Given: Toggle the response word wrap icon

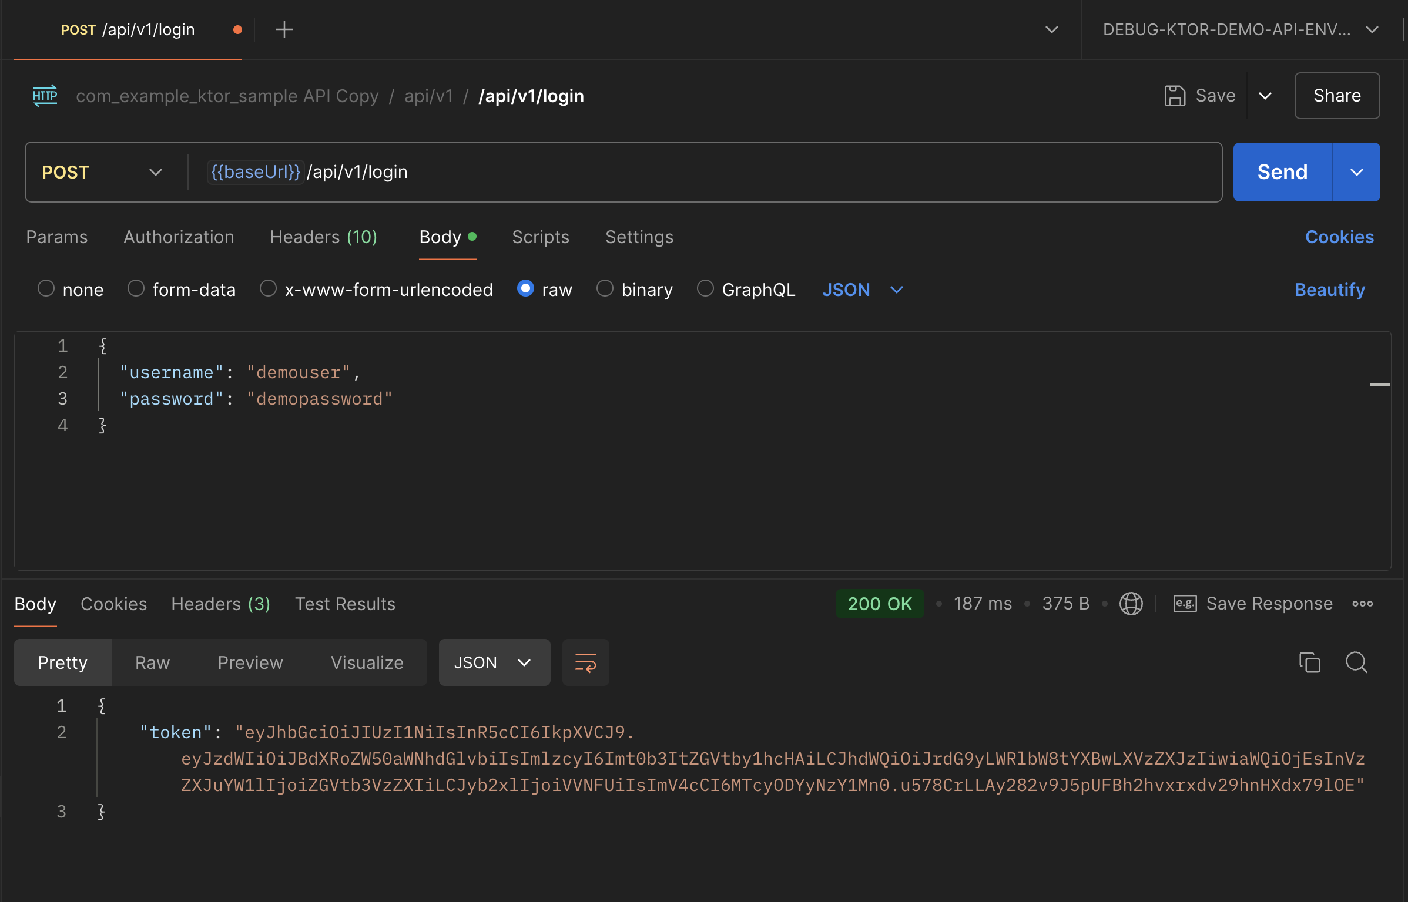Looking at the screenshot, I should click(585, 662).
